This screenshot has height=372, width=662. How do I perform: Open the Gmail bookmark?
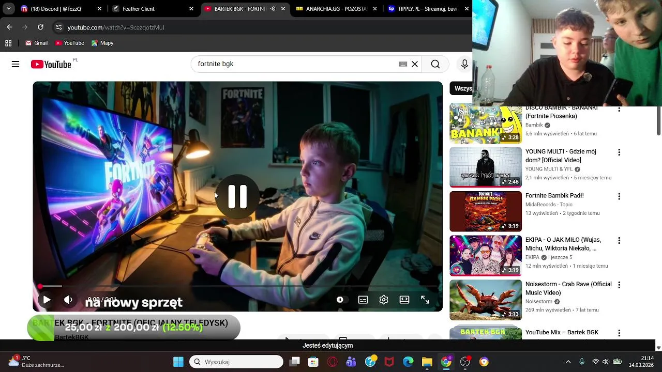tap(36, 43)
